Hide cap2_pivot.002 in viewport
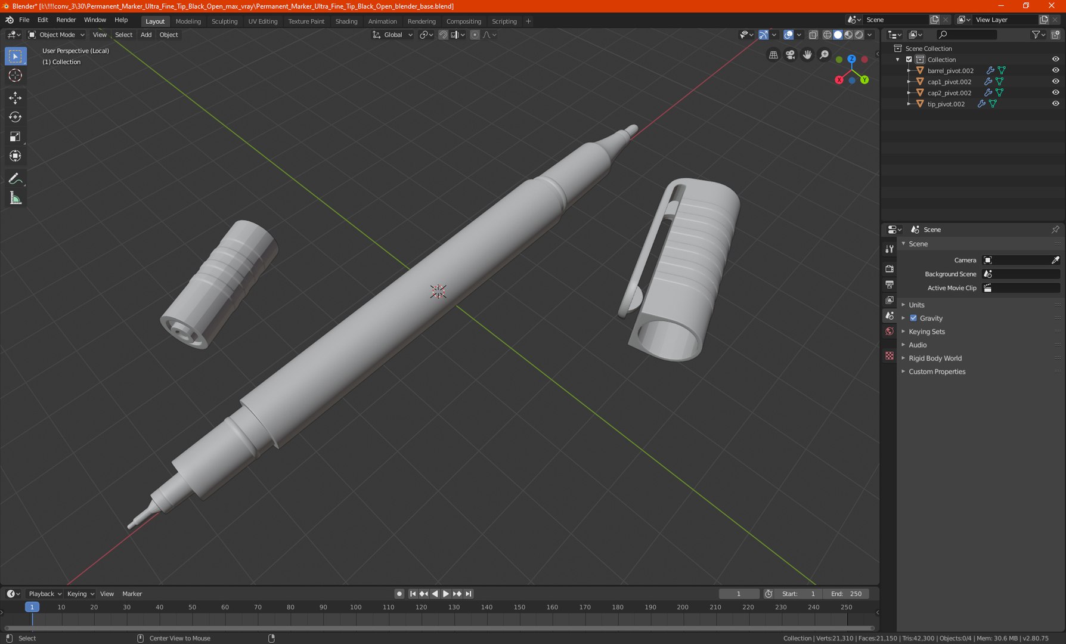 point(1055,92)
